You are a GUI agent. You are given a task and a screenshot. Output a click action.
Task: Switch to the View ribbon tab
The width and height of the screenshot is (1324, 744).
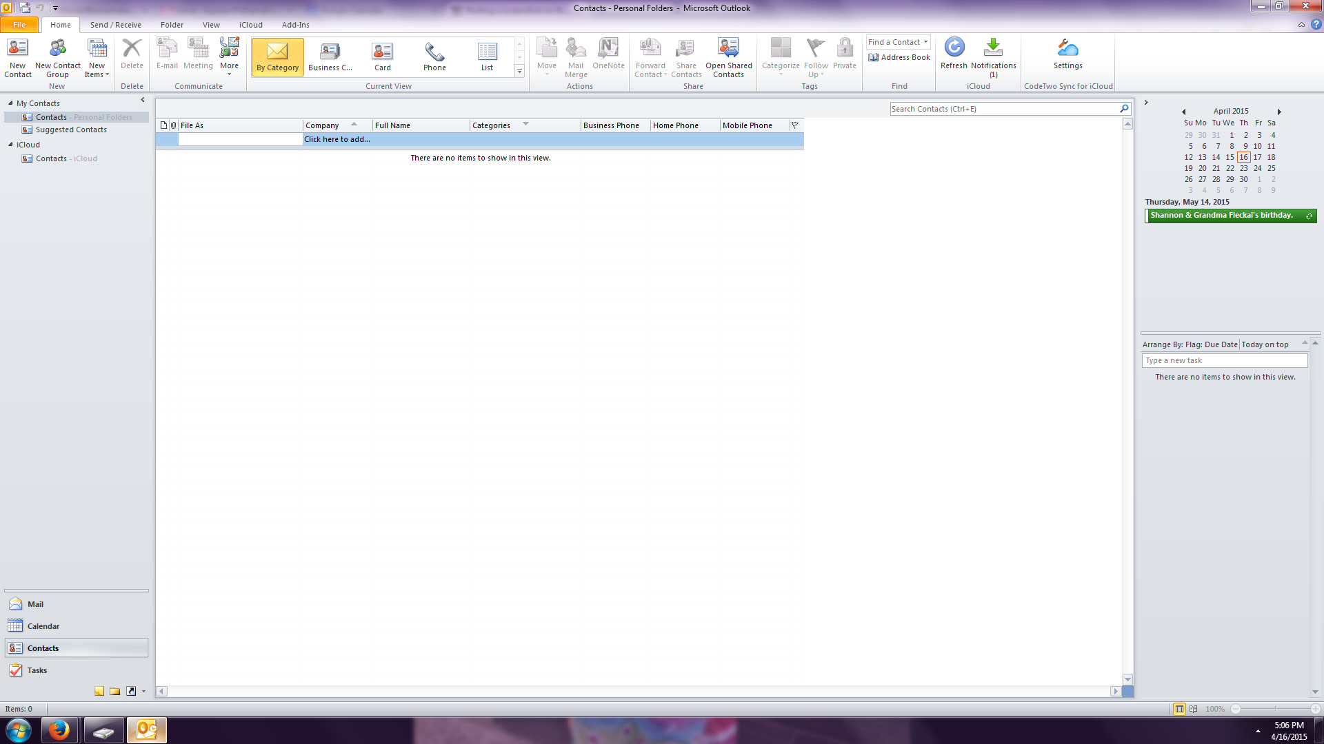coord(211,25)
